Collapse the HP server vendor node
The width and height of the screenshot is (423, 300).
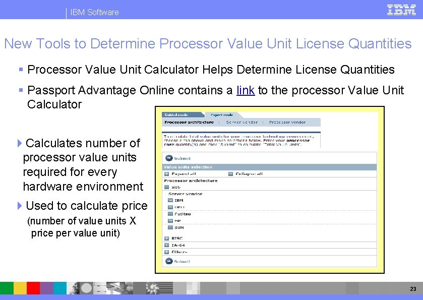(170, 221)
